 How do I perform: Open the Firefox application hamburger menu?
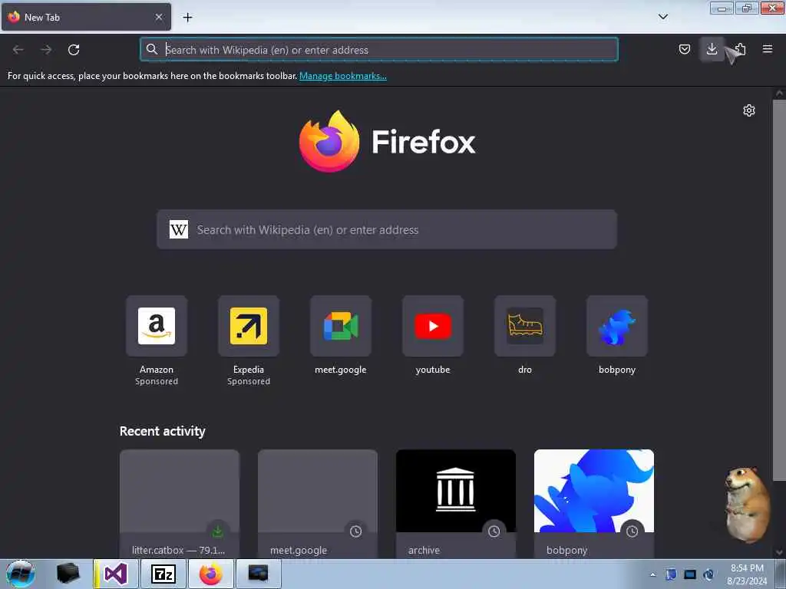pyautogui.click(x=767, y=49)
